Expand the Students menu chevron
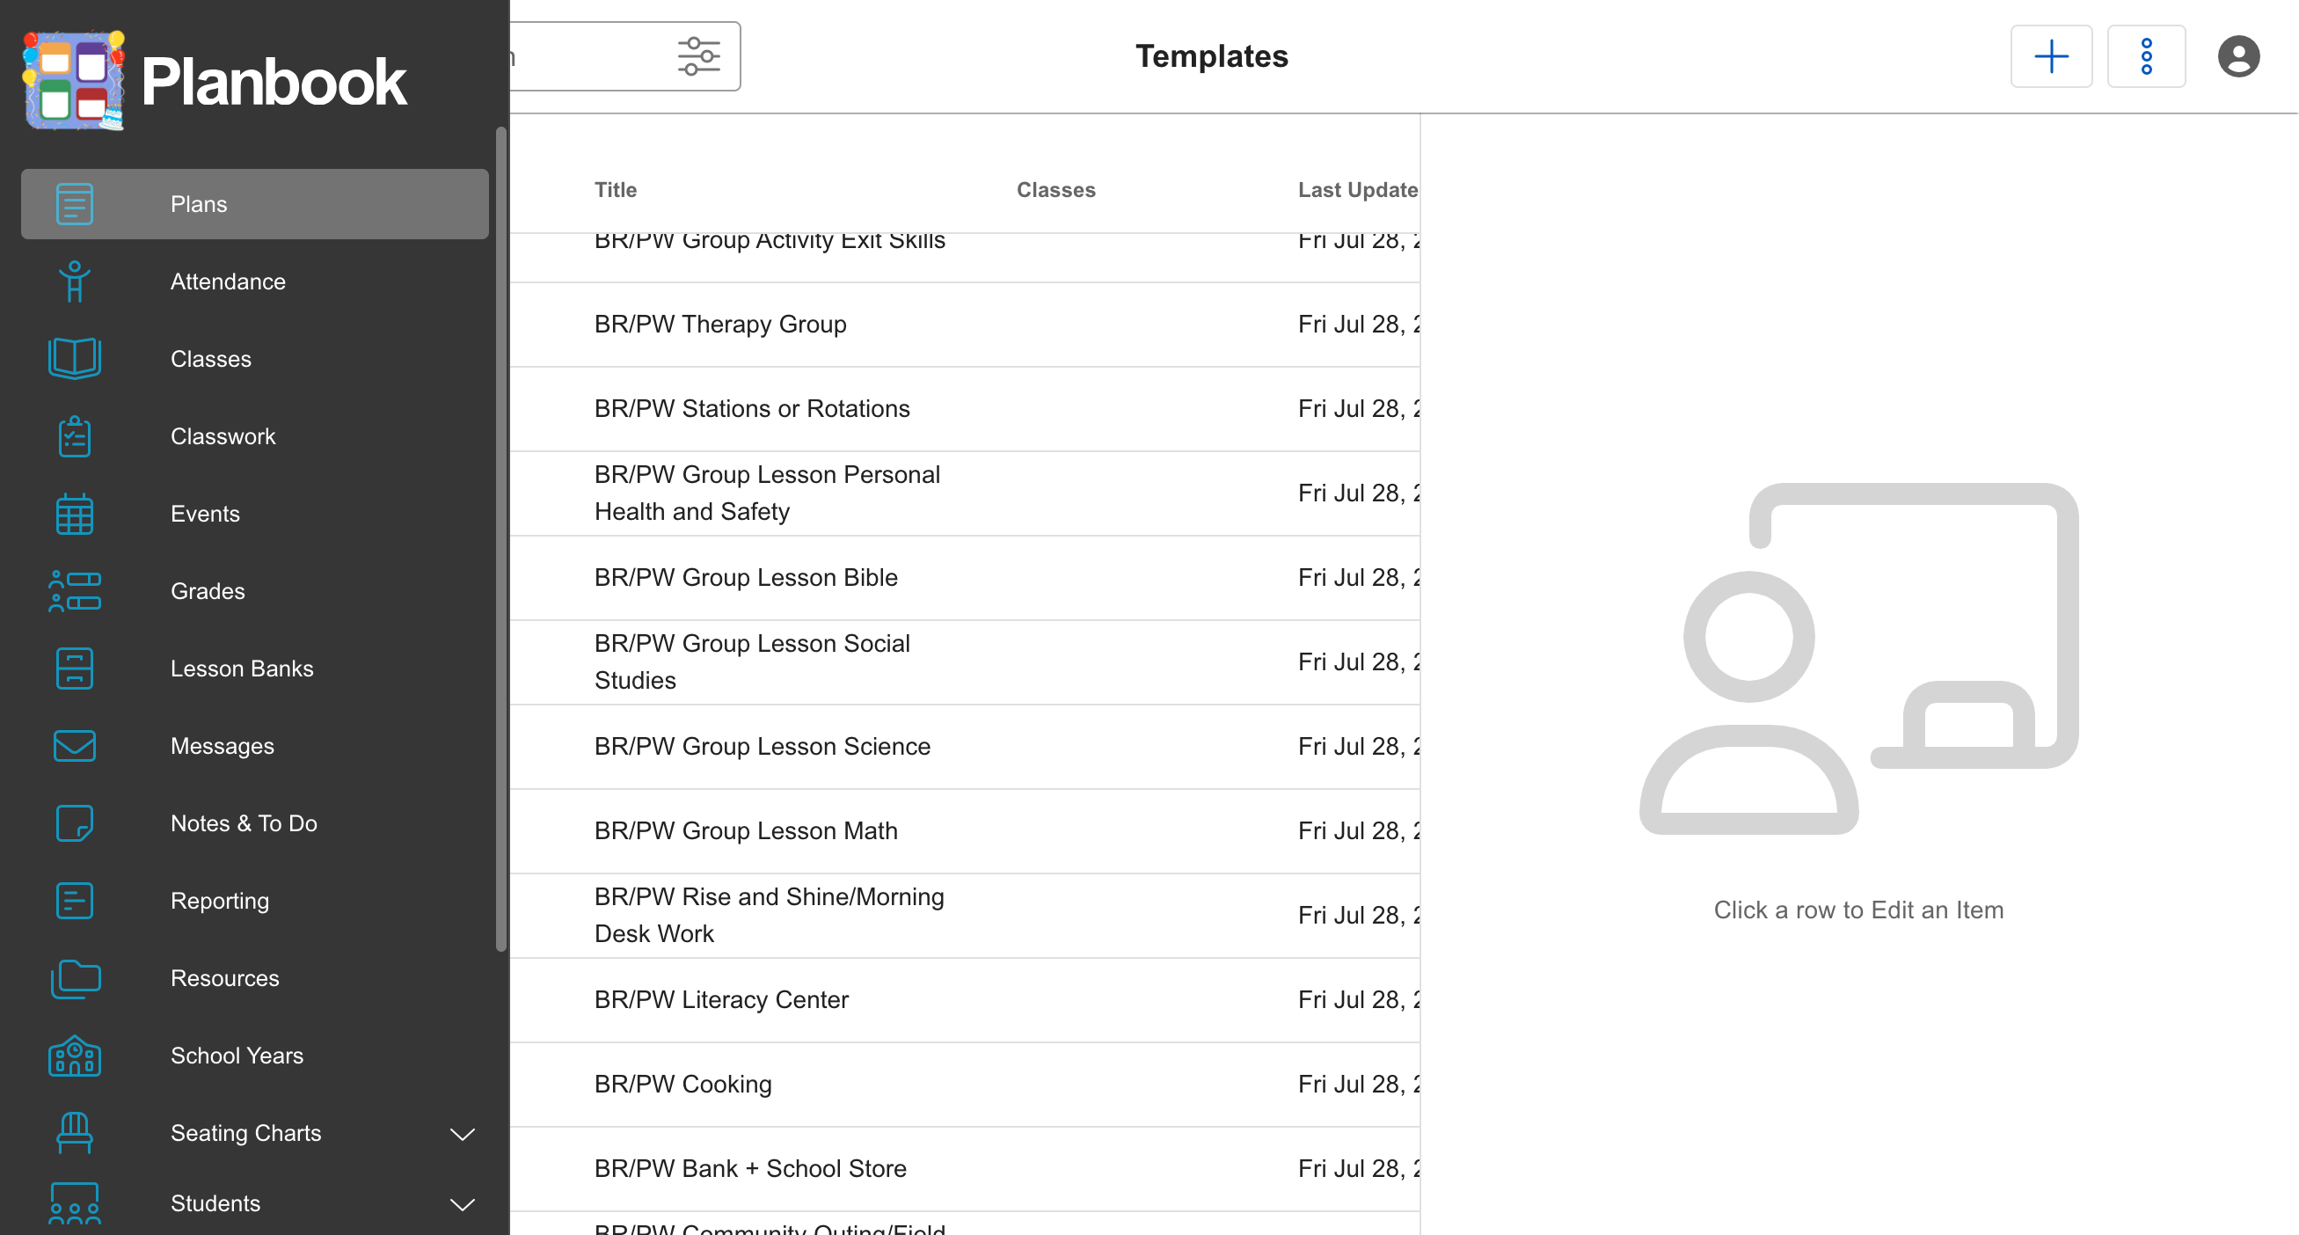2299x1235 pixels. click(462, 1205)
